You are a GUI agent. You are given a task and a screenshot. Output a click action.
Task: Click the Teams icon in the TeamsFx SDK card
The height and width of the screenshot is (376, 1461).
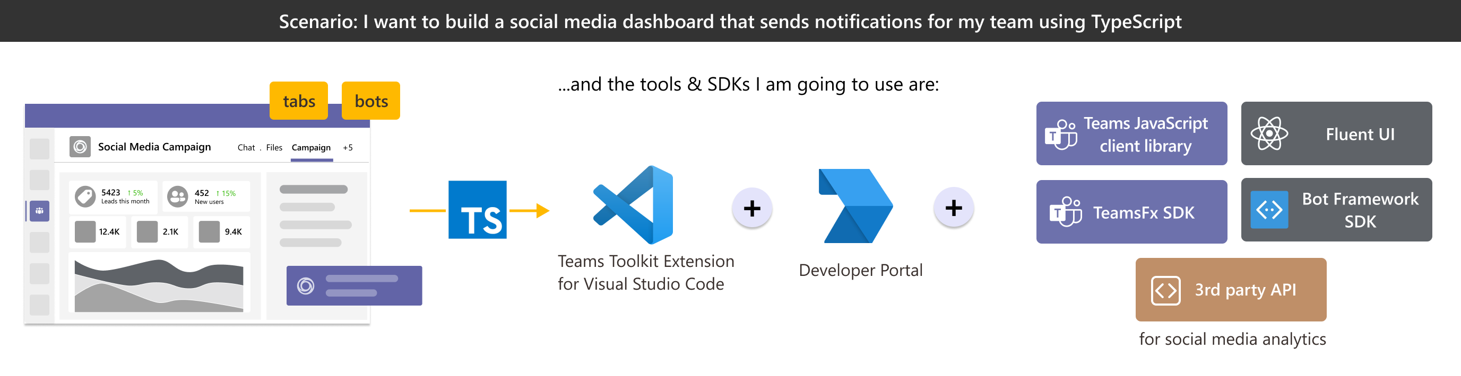tap(1066, 212)
